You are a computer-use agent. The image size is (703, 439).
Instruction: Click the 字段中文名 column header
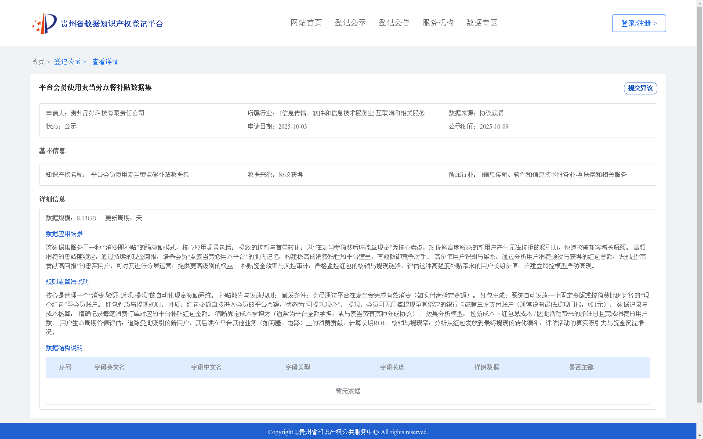(x=207, y=367)
